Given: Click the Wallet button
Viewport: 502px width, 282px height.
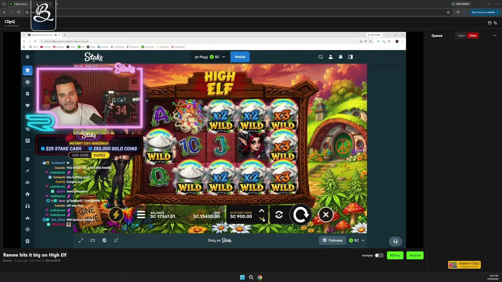Looking at the screenshot, I should [240, 57].
